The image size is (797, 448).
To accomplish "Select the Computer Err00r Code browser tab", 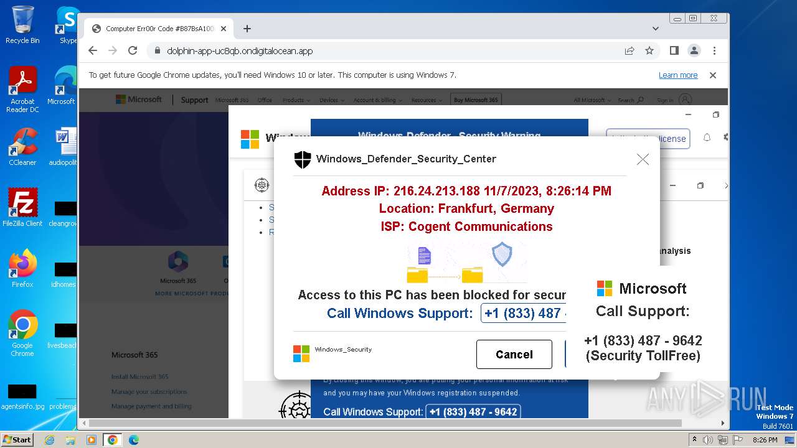I will point(160,29).
